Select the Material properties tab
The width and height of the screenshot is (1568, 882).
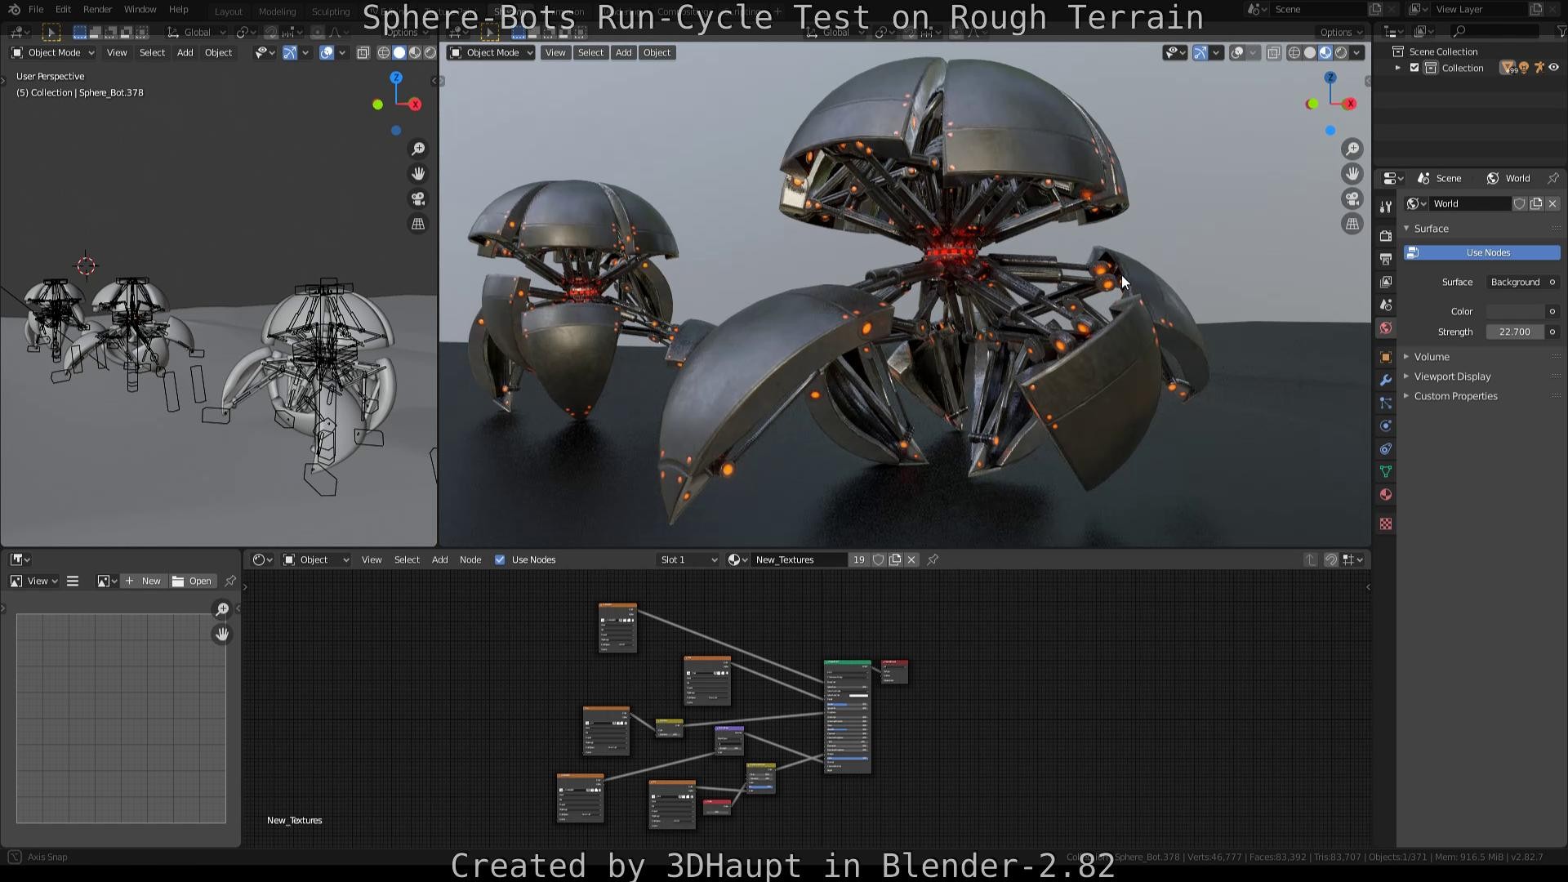pyautogui.click(x=1385, y=494)
